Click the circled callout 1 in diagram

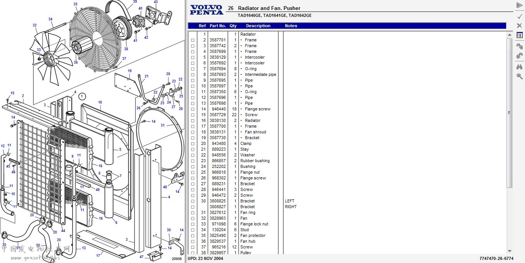tap(83, 96)
